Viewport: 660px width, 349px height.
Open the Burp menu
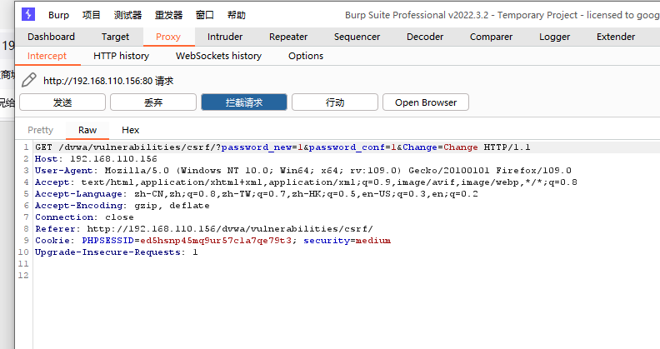58,15
